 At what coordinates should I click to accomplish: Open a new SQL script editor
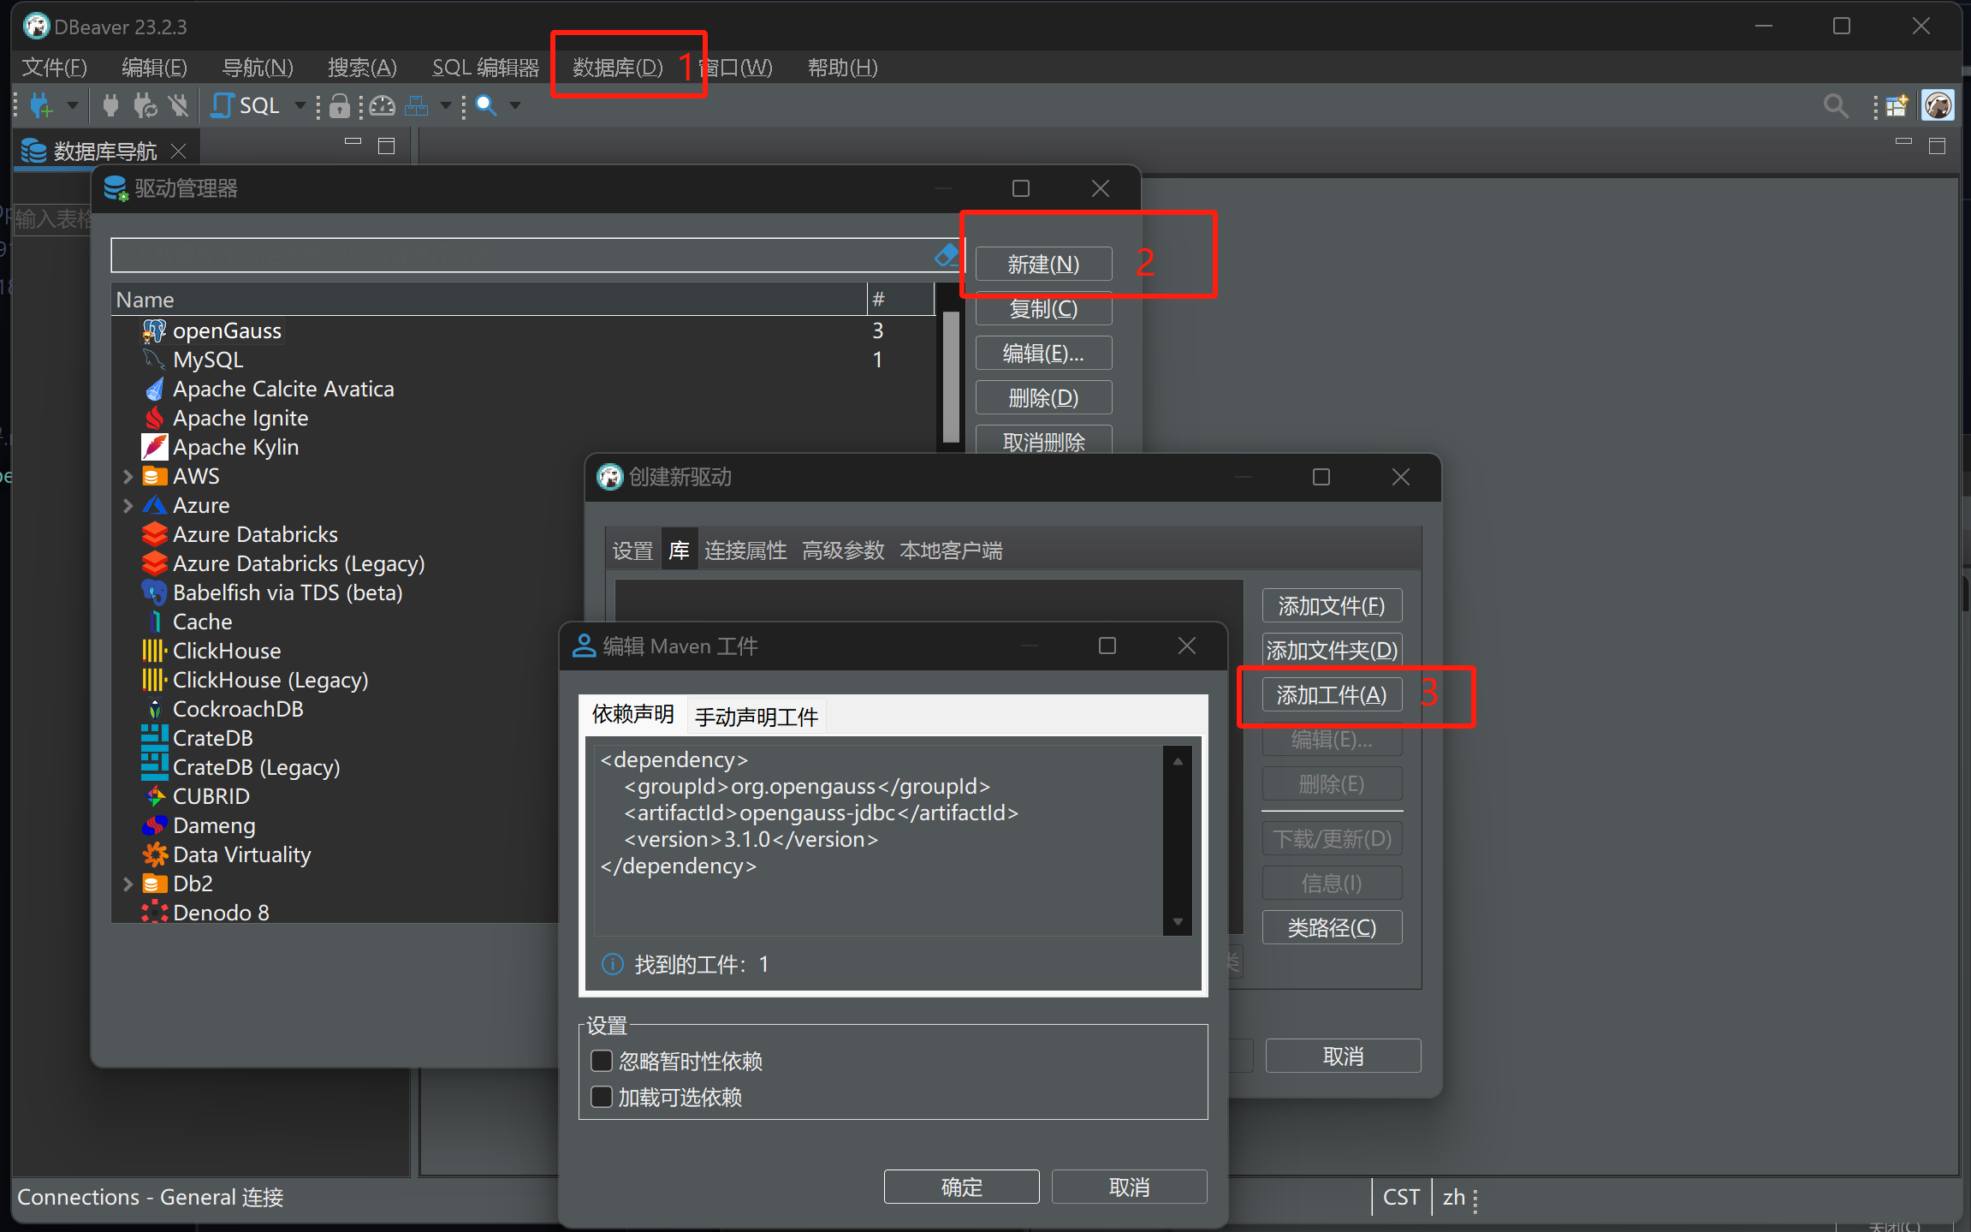246,105
